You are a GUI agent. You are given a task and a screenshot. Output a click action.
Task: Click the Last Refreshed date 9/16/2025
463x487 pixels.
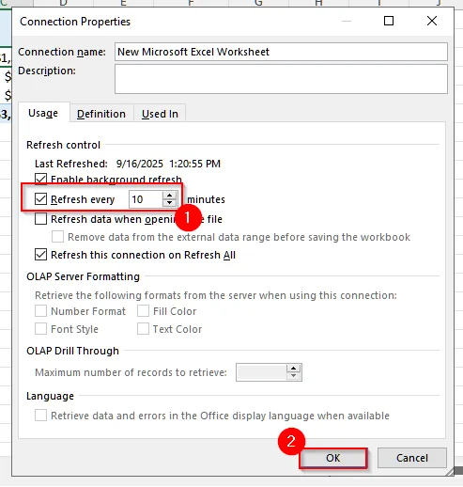tap(140, 164)
